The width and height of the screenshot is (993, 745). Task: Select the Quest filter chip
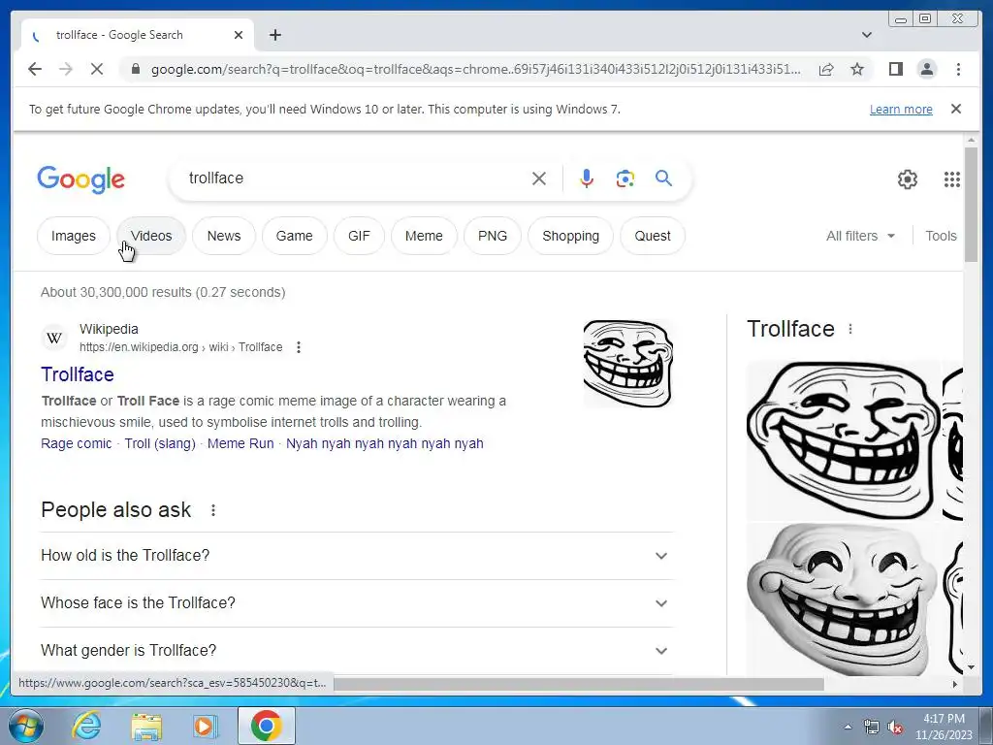point(653,236)
